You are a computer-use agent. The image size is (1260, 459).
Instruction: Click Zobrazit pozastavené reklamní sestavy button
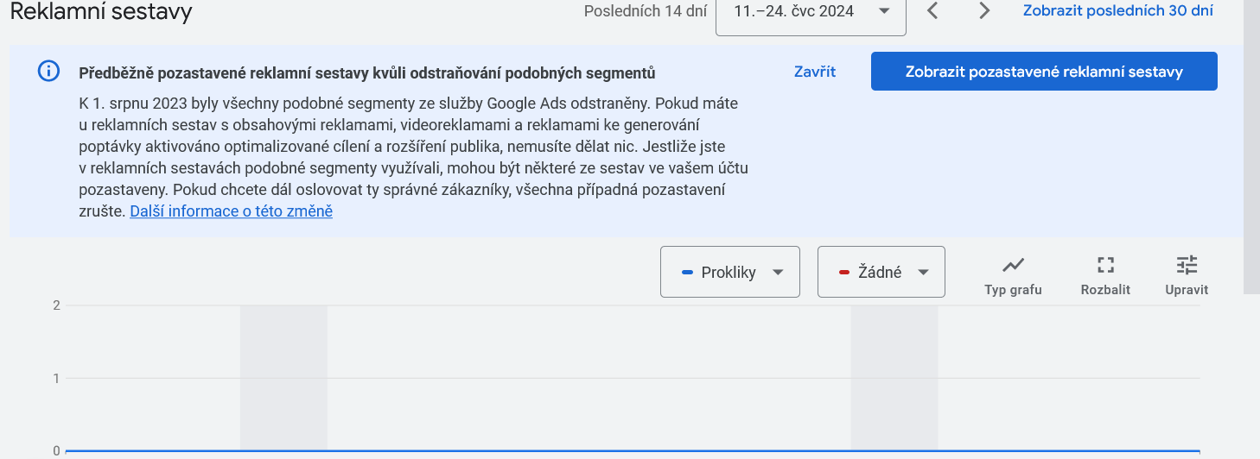click(x=1043, y=72)
